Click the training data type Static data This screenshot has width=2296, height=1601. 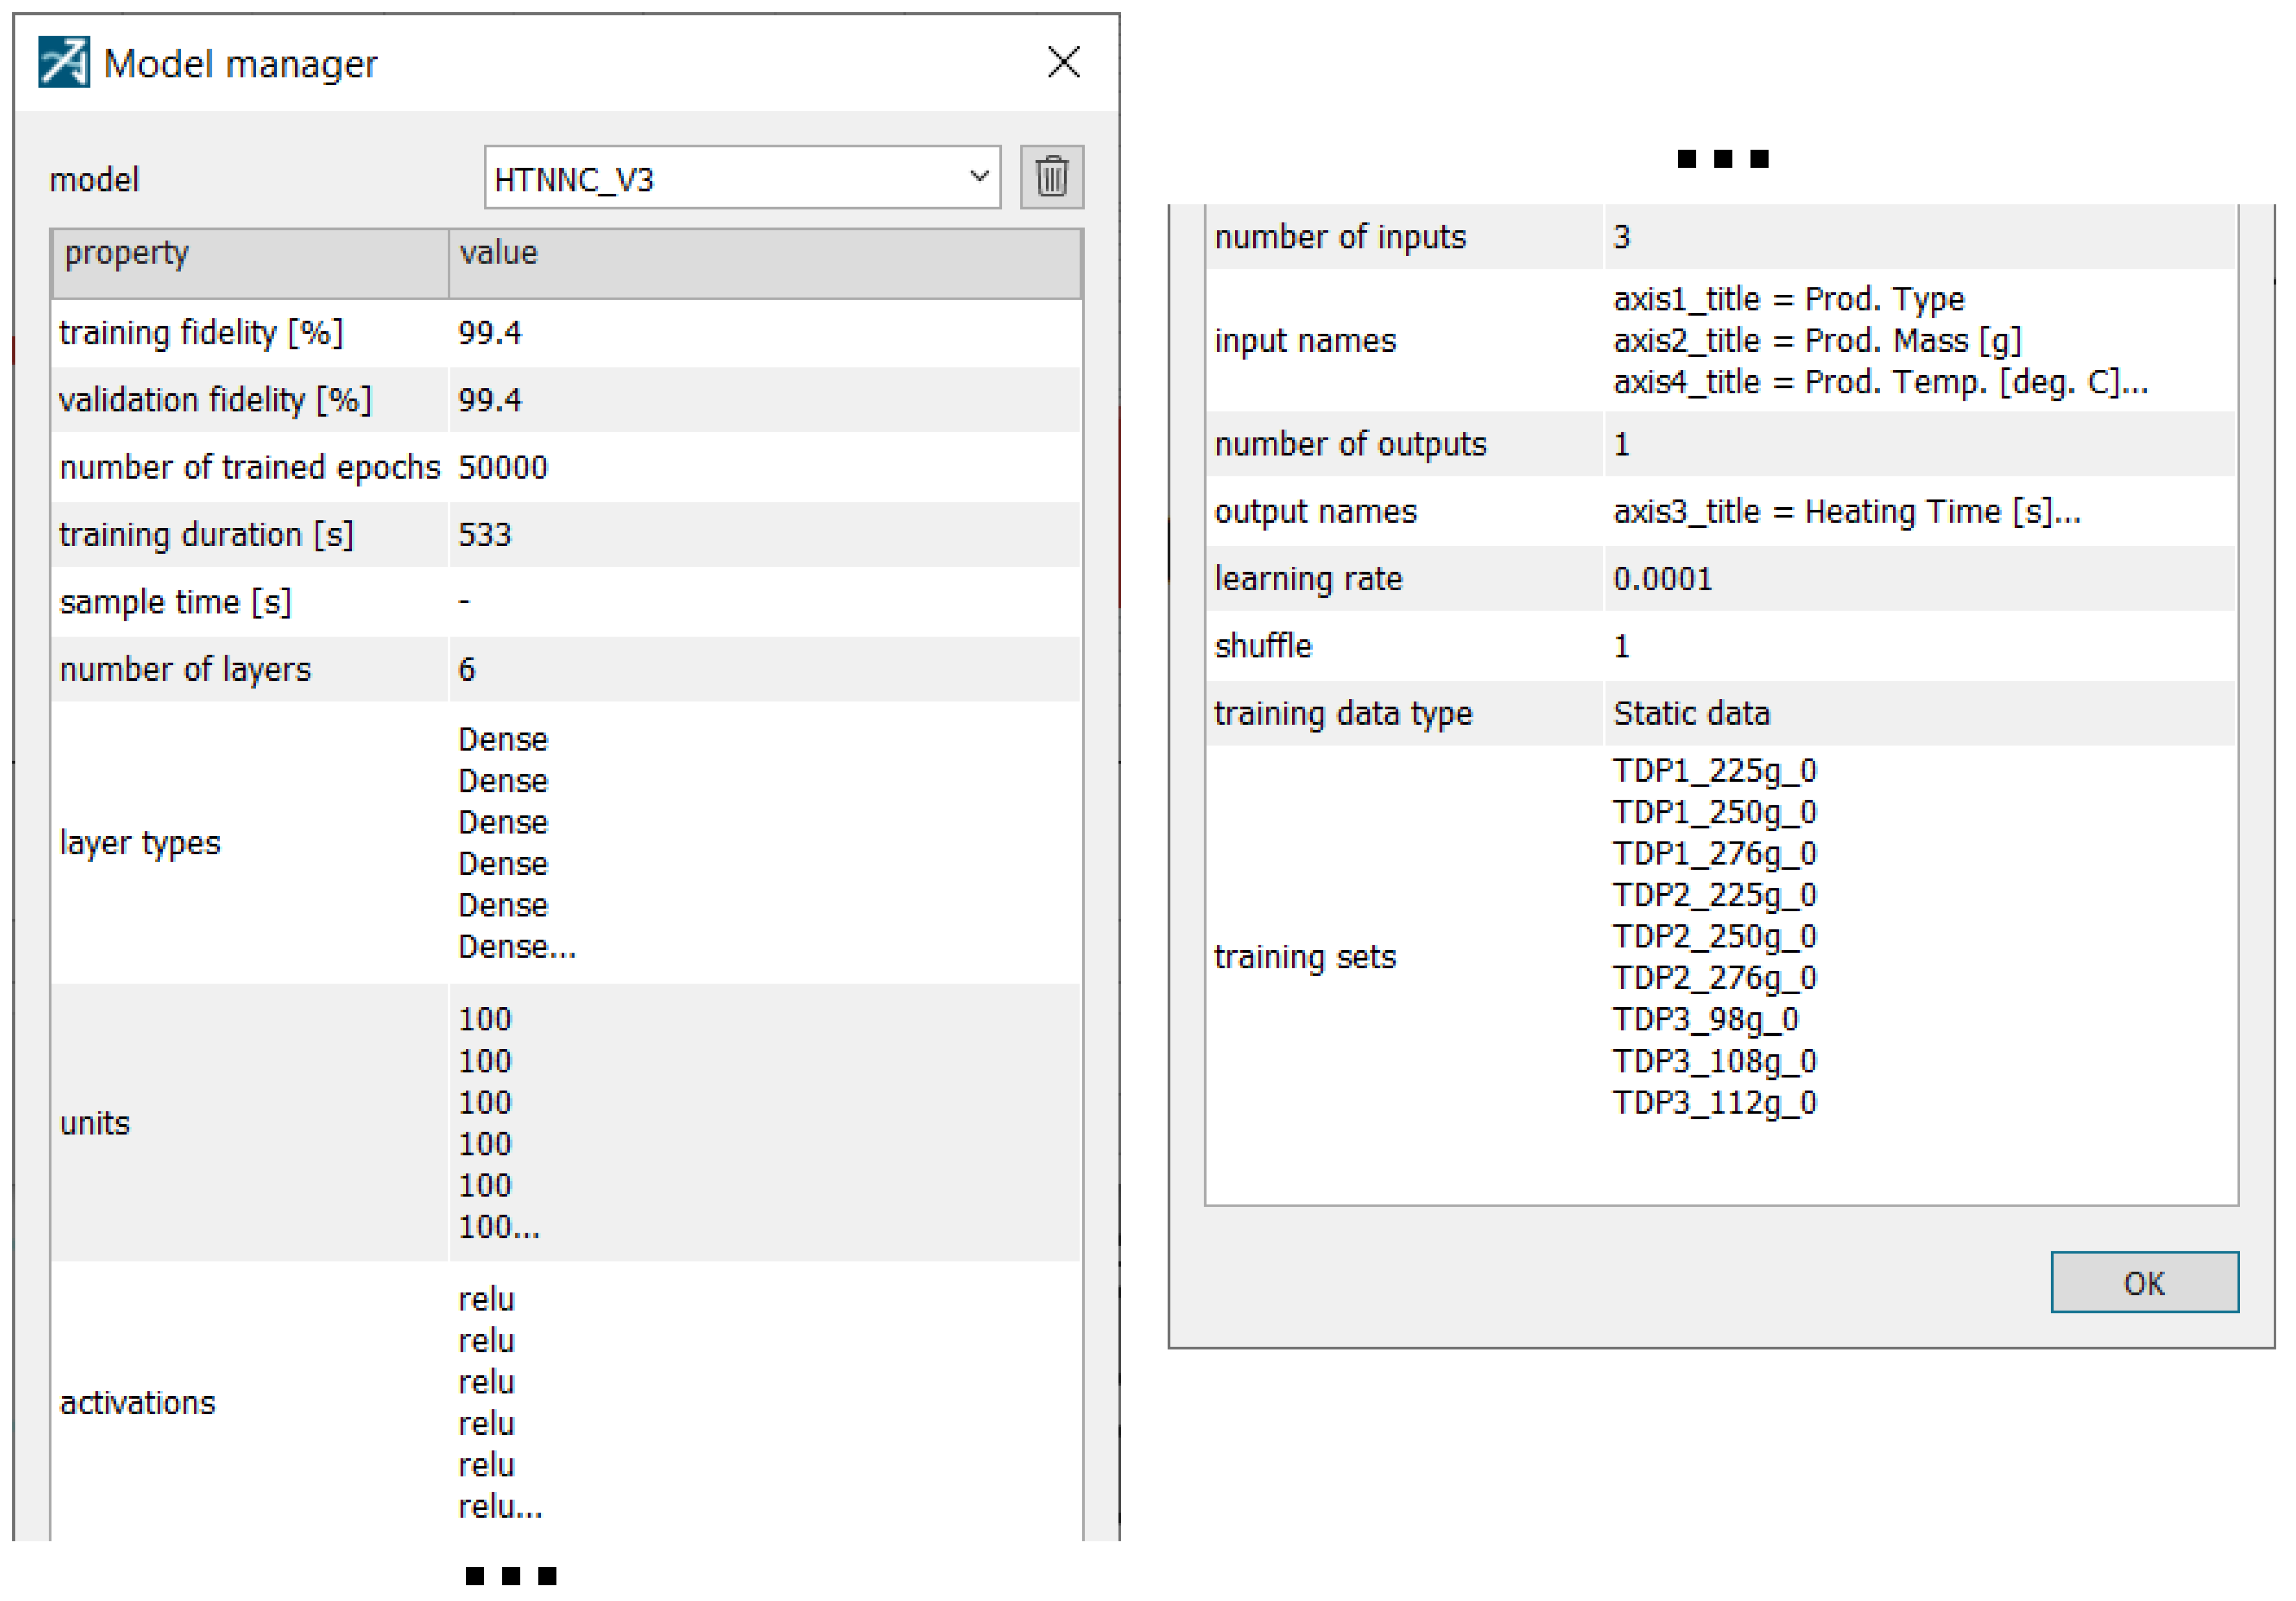tap(1691, 713)
